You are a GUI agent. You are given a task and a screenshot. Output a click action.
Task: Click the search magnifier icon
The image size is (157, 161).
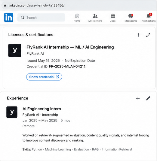point(23,17)
